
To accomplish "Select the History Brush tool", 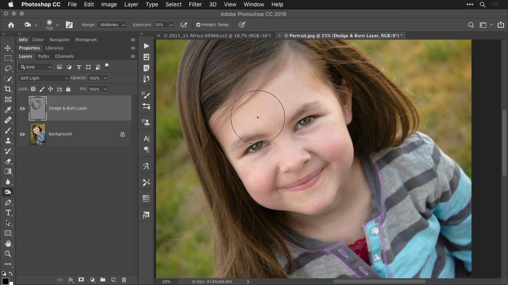I will click(x=8, y=151).
